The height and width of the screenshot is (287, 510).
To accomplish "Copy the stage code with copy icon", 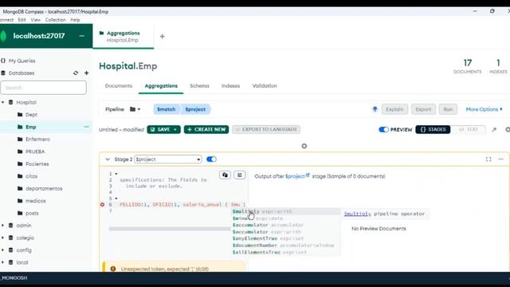I will click(225, 175).
